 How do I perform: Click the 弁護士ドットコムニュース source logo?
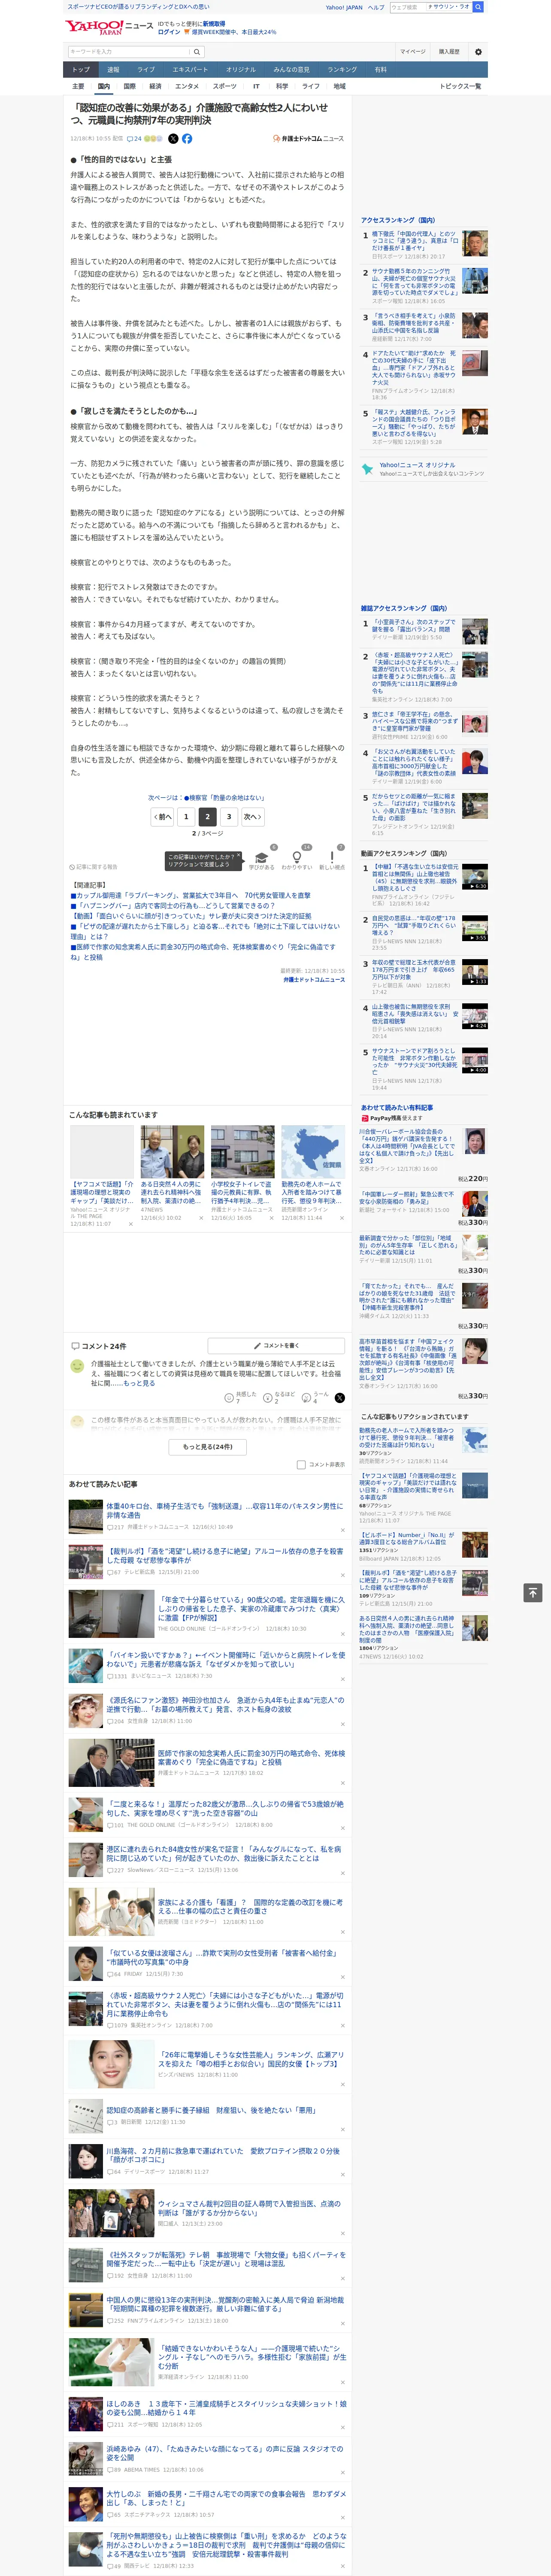click(x=309, y=139)
